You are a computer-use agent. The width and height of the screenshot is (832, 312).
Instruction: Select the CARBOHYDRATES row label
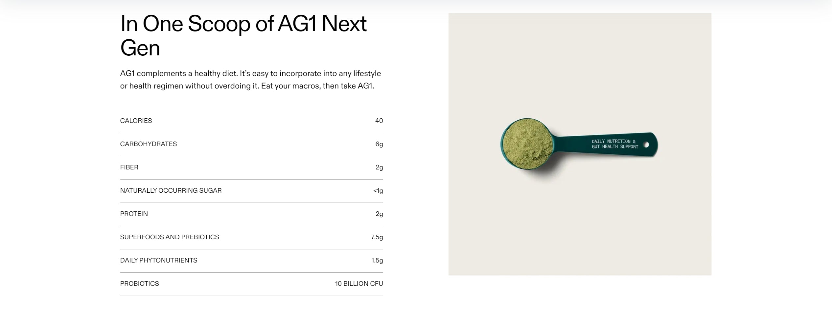click(x=148, y=144)
